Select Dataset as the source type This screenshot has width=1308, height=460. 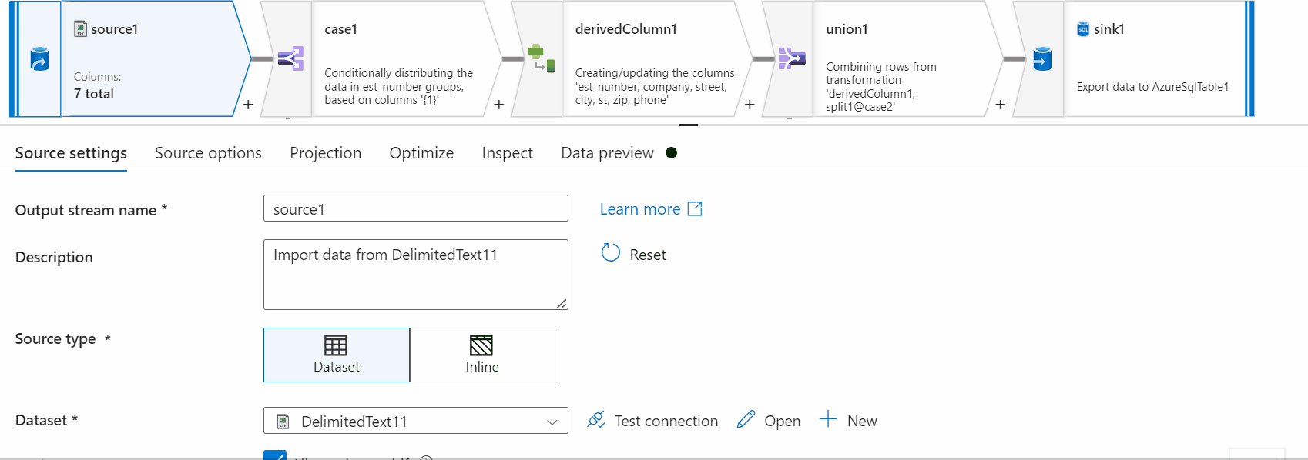pyautogui.click(x=337, y=355)
